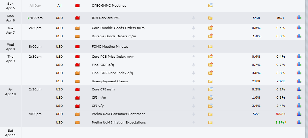Click the Fri Apr 10 date cell
The width and height of the screenshot is (308, 138).
pos(10,91)
